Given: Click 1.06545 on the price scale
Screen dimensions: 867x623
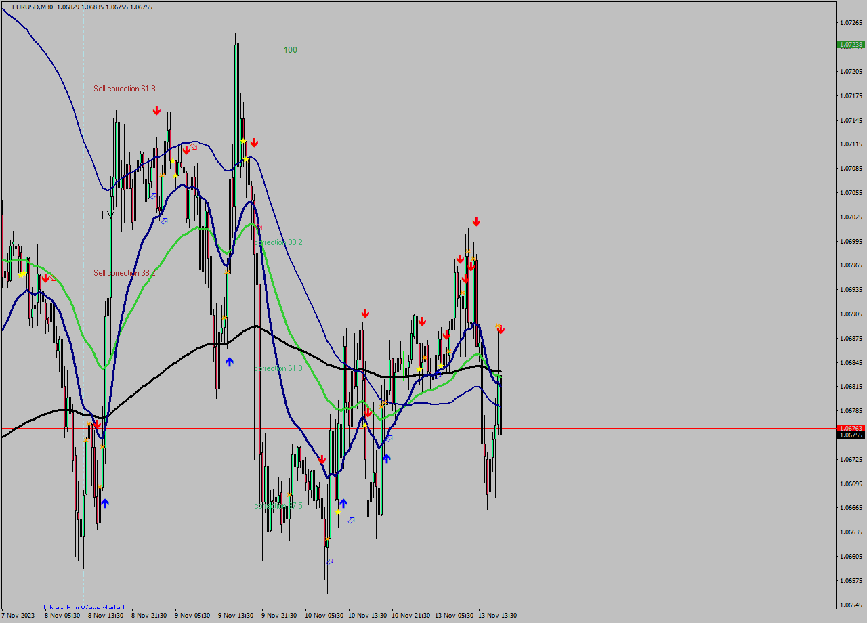Looking at the screenshot, I should pyautogui.click(x=851, y=605).
